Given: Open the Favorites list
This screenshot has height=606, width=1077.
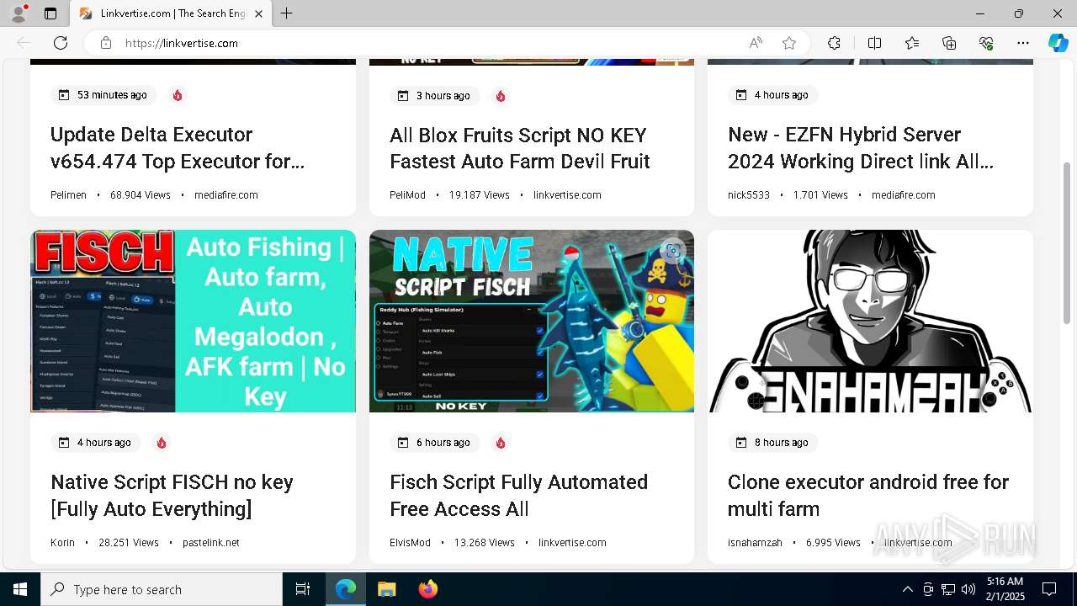Looking at the screenshot, I should (912, 43).
